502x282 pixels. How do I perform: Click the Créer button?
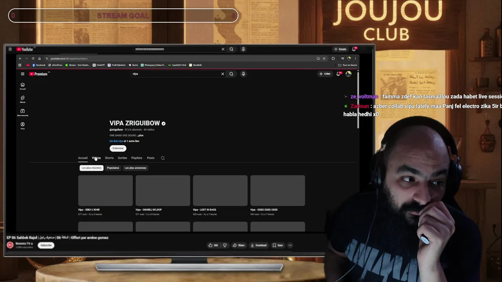point(325,74)
